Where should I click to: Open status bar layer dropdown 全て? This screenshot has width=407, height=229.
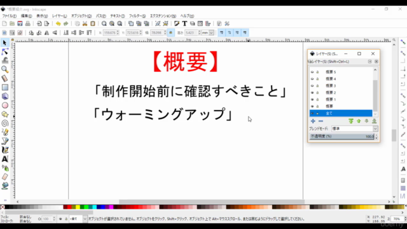point(78,219)
